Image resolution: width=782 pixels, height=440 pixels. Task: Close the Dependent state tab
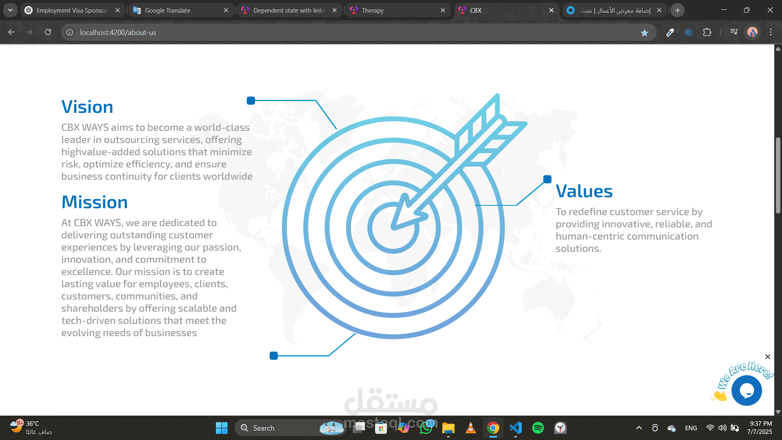(x=334, y=10)
